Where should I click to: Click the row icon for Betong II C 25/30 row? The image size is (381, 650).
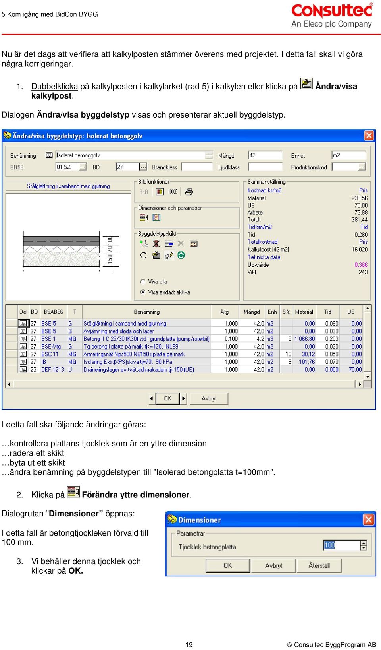(23, 339)
